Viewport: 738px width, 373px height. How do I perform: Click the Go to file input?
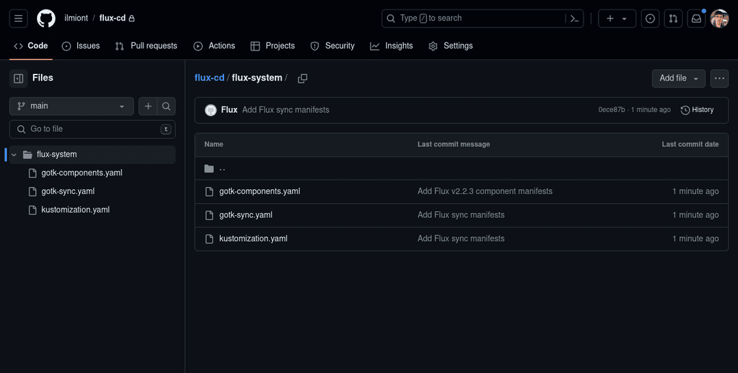point(92,129)
